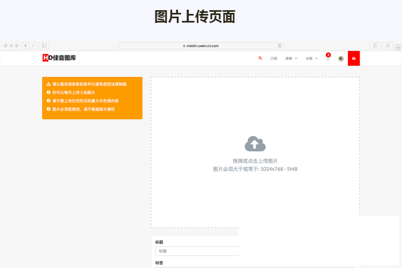Click the Safari share icon
This screenshot has width=402, height=268.
375,46
